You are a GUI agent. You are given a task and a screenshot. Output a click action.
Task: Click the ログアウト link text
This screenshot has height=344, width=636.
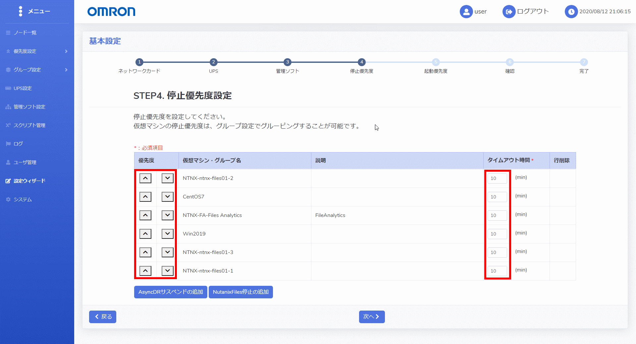click(533, 12)
